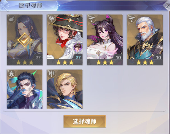Click the three stars on fox-eared girl card
Image resolution: width=170 pixels, height=134 pixels.
(105, 62)
